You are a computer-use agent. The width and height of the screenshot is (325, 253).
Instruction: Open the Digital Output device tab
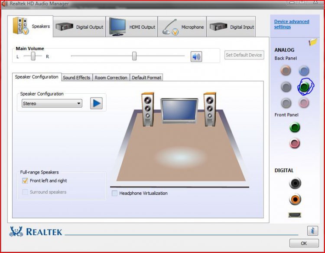(x=79, y=27)
